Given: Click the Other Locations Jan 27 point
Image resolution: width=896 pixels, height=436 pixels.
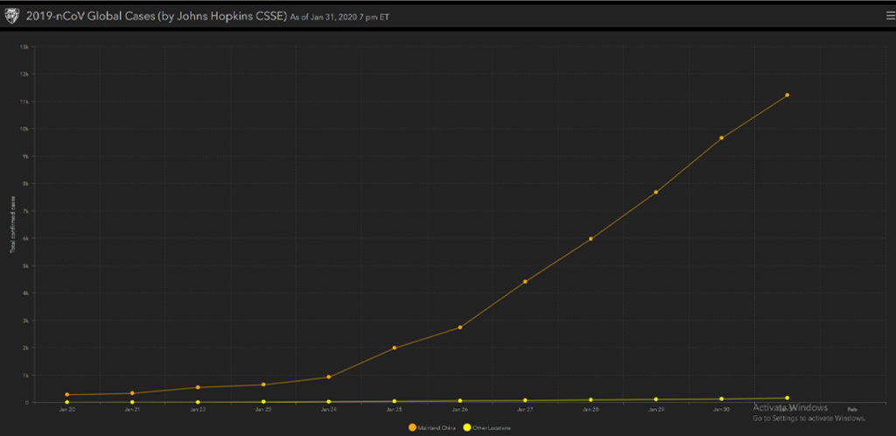Looking at the screenshot, I should [525, 401].
